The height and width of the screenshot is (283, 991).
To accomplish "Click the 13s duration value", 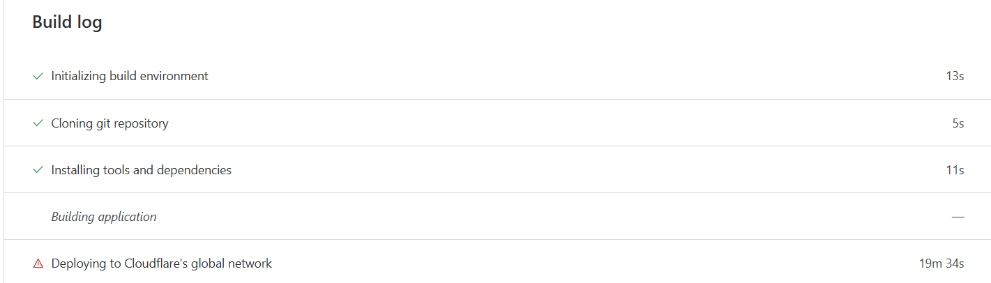I will (955, 76).
